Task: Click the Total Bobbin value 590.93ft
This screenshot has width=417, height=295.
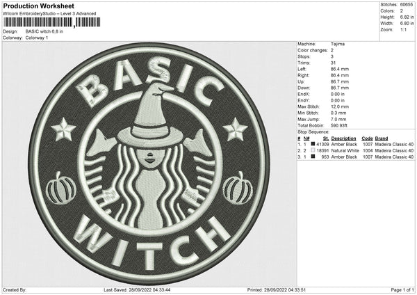Action: (339, 125)
